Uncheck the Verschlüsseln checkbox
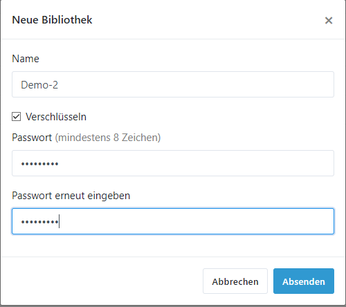 click(17, 117)
